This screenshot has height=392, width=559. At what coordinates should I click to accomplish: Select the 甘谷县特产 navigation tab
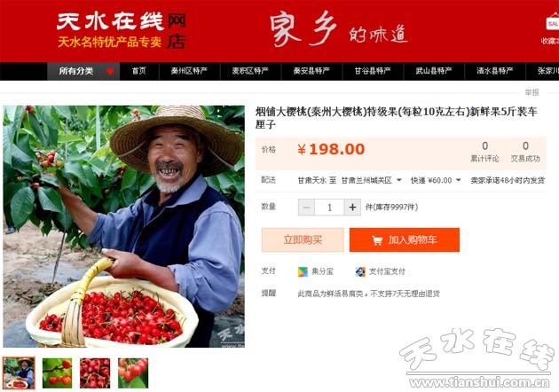click(x=373, y=71)
